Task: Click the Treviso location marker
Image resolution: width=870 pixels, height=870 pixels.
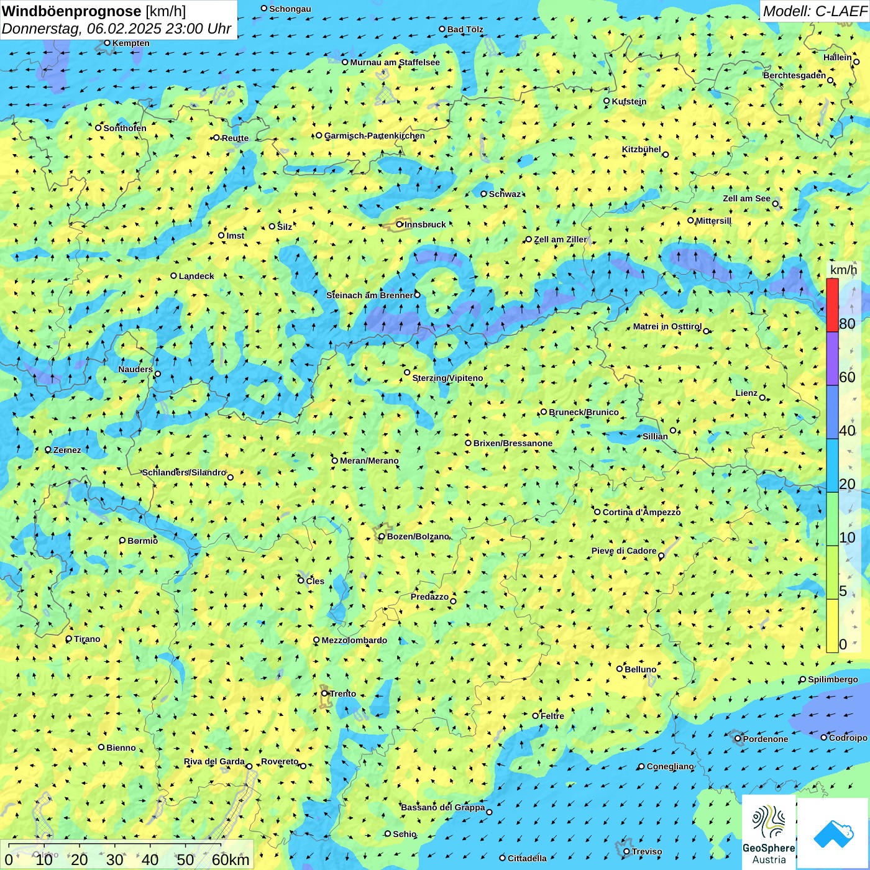Action: pyautogui.click(x=626, y=851)
